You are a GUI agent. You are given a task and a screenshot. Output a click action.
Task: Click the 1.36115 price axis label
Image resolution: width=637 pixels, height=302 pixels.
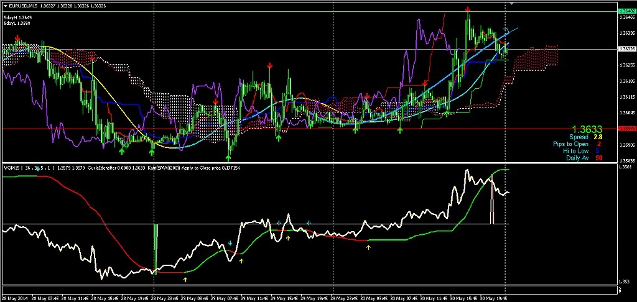pos(626,96)
